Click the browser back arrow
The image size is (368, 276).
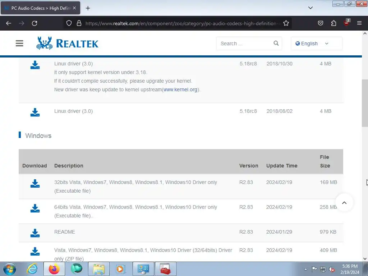(9, 23)
